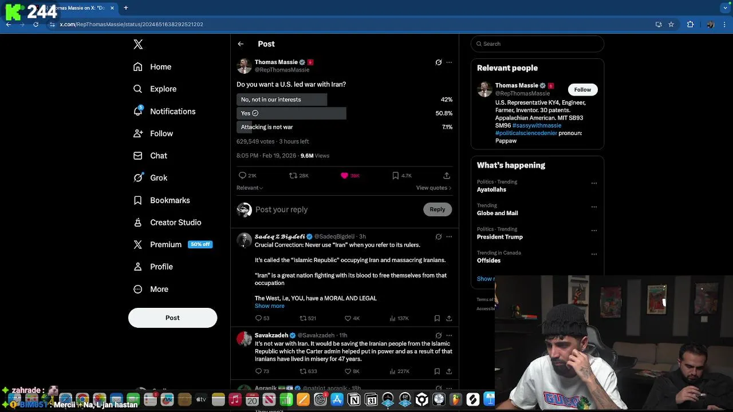This screenshot has height=412, width=733.
Task: Reply to Sadeq's comment with 53 replies
Action: [262, 318]
